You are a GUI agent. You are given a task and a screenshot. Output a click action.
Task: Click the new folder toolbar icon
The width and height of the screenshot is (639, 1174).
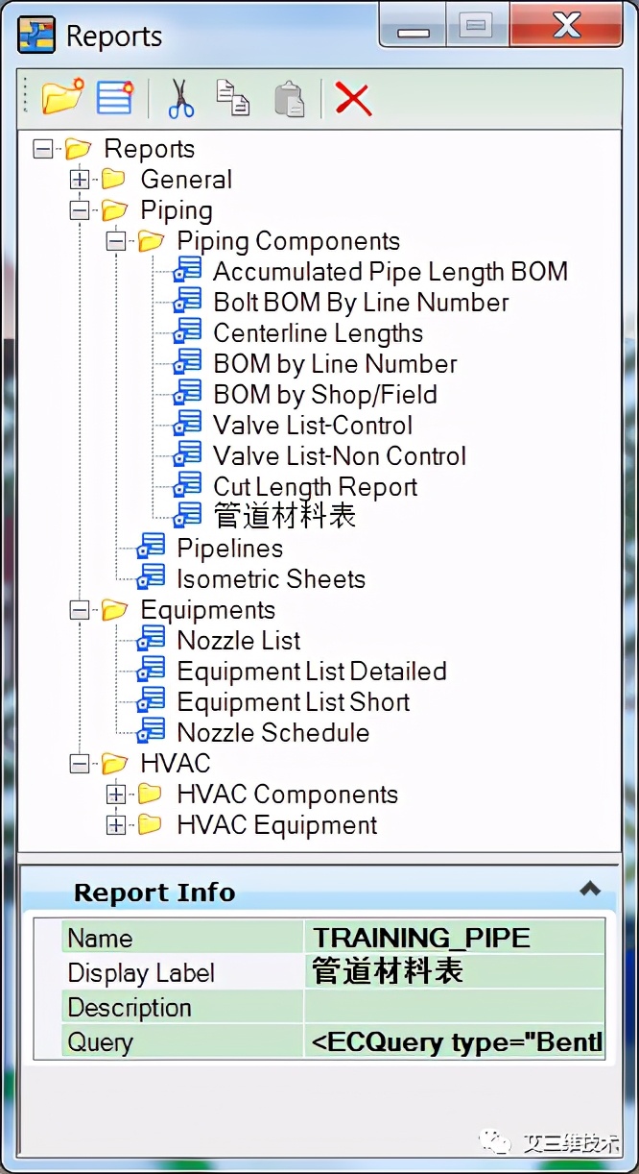click(62, 97)
